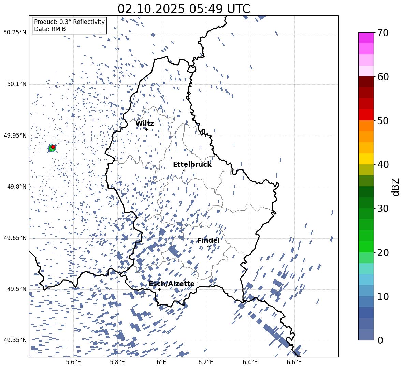404x369 pixels.
Task: Pick the orange colorbar segment below 50
Action: click(366, 126)
